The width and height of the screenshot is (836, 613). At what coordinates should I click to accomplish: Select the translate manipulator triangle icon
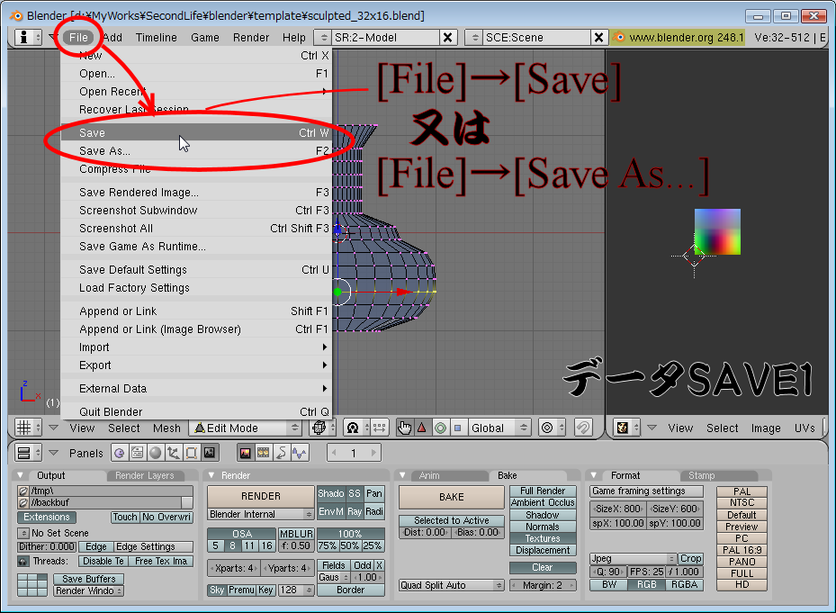point(422,428)
